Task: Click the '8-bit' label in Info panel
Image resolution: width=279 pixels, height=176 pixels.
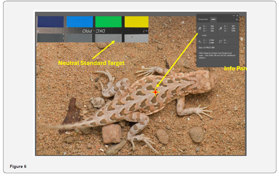Action: point(204,35)
